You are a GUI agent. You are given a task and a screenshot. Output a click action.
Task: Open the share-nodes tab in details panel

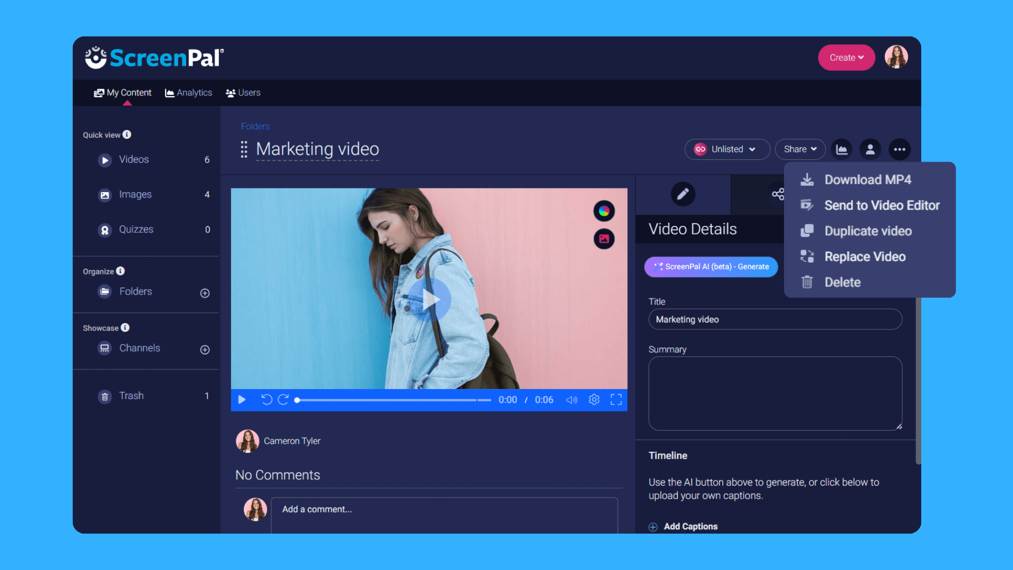(x=778, y=194)
